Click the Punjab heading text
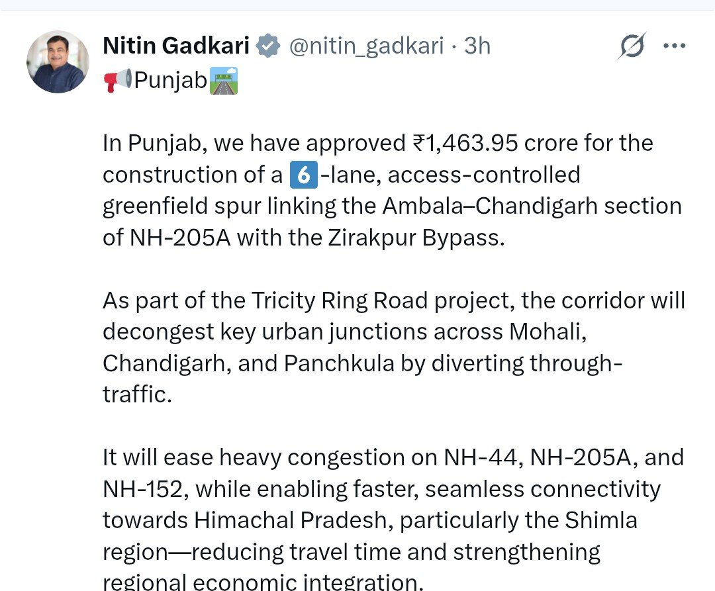 (171, 82)
